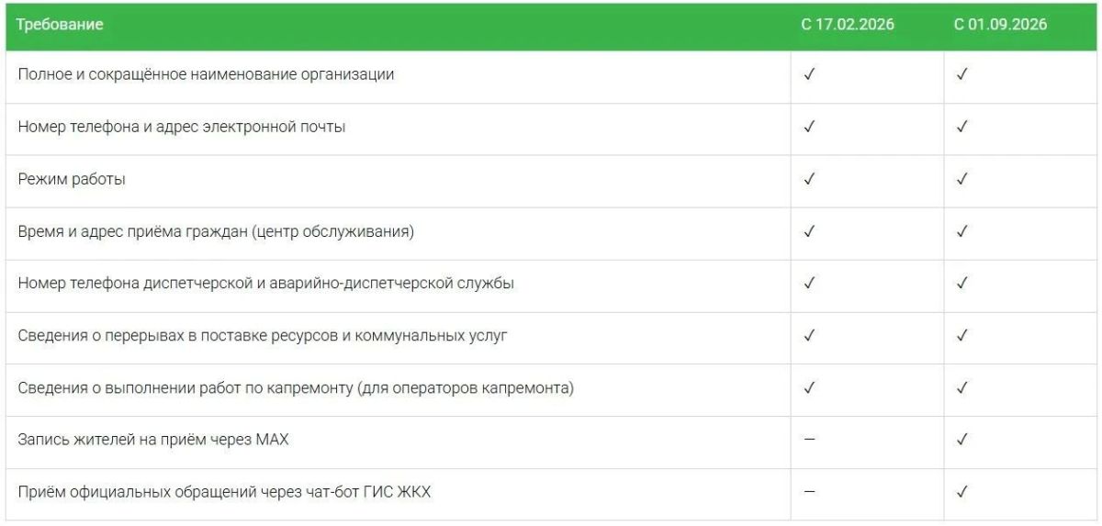Click the "Требование" column header
The image size is (1102, 526).
coord(61,25)
